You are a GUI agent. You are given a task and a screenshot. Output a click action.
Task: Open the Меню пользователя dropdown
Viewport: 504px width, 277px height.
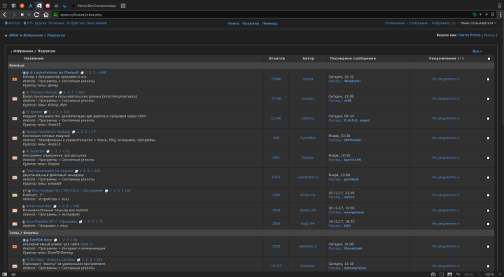pyautogui.click(x=478, y=23)
